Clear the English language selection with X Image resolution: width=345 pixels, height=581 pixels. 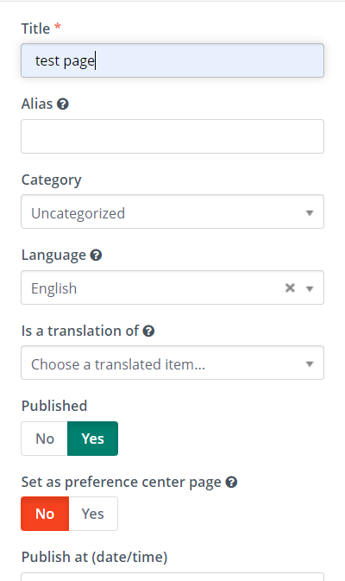pyautogui.click(x=290, y=287)
